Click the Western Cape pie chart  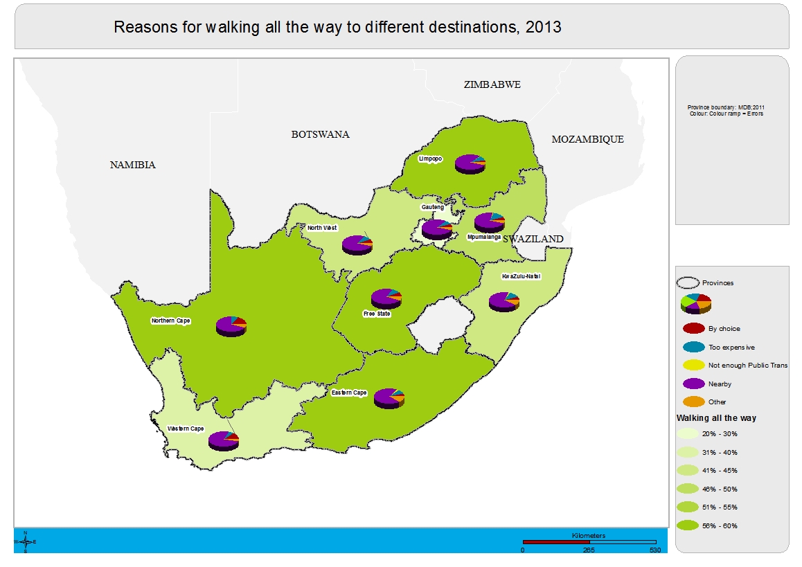223,440
